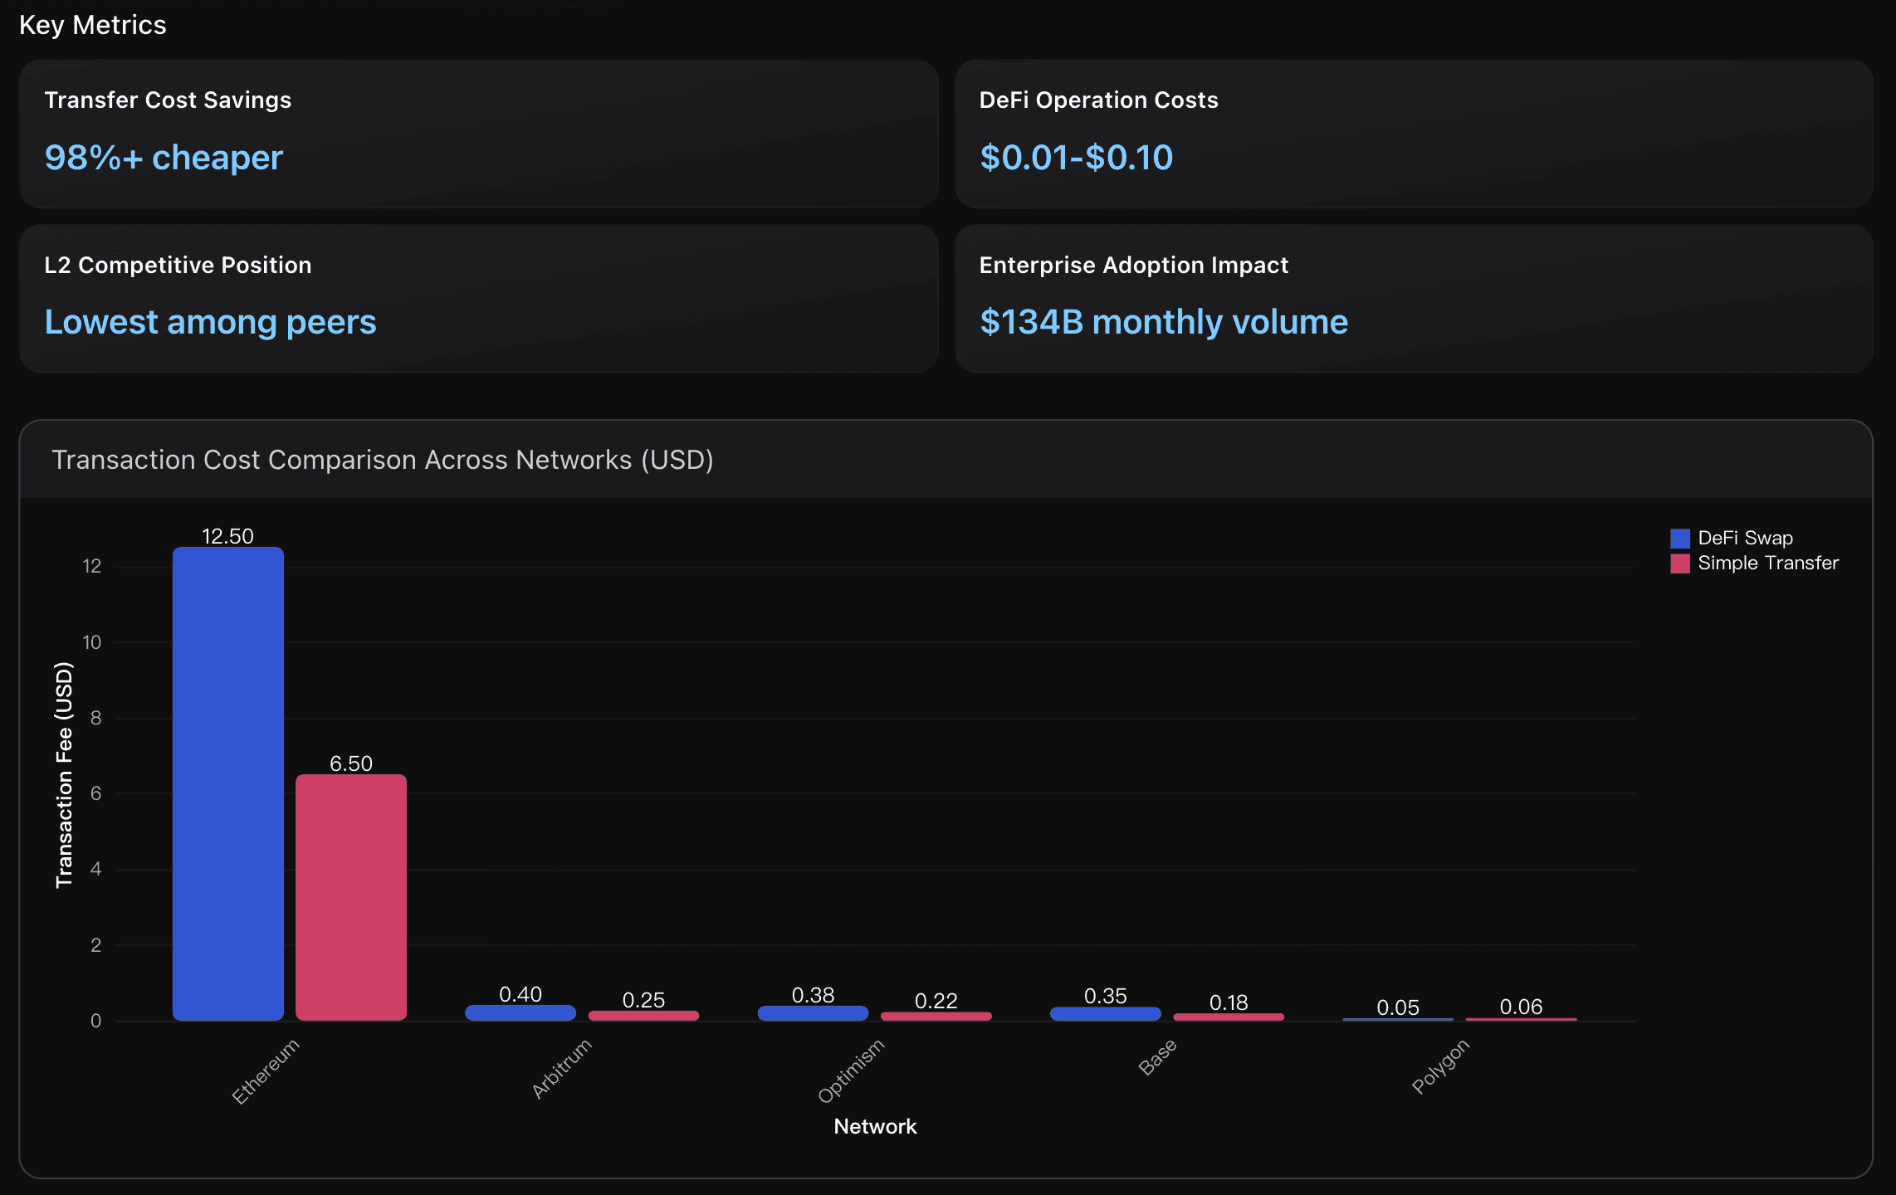Click the Transaction Cost Comparison chart title
Screen dimensions: 1896x1195
tap(382, 460)
